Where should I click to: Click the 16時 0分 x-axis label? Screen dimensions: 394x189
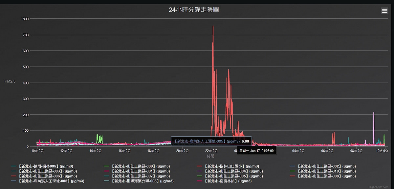124,151
